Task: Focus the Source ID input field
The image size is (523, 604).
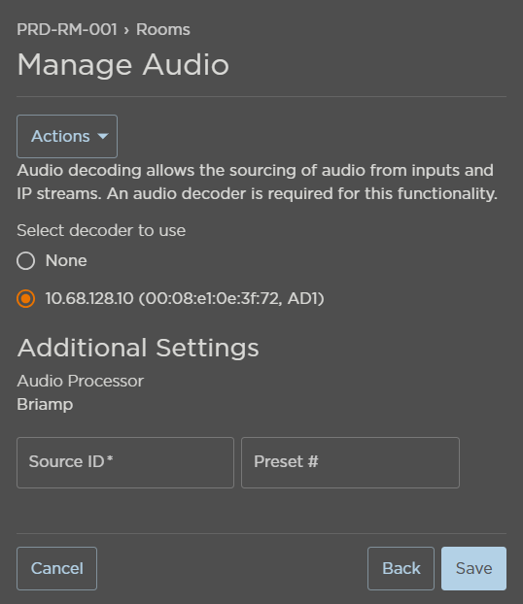Action: pos(125,462)
